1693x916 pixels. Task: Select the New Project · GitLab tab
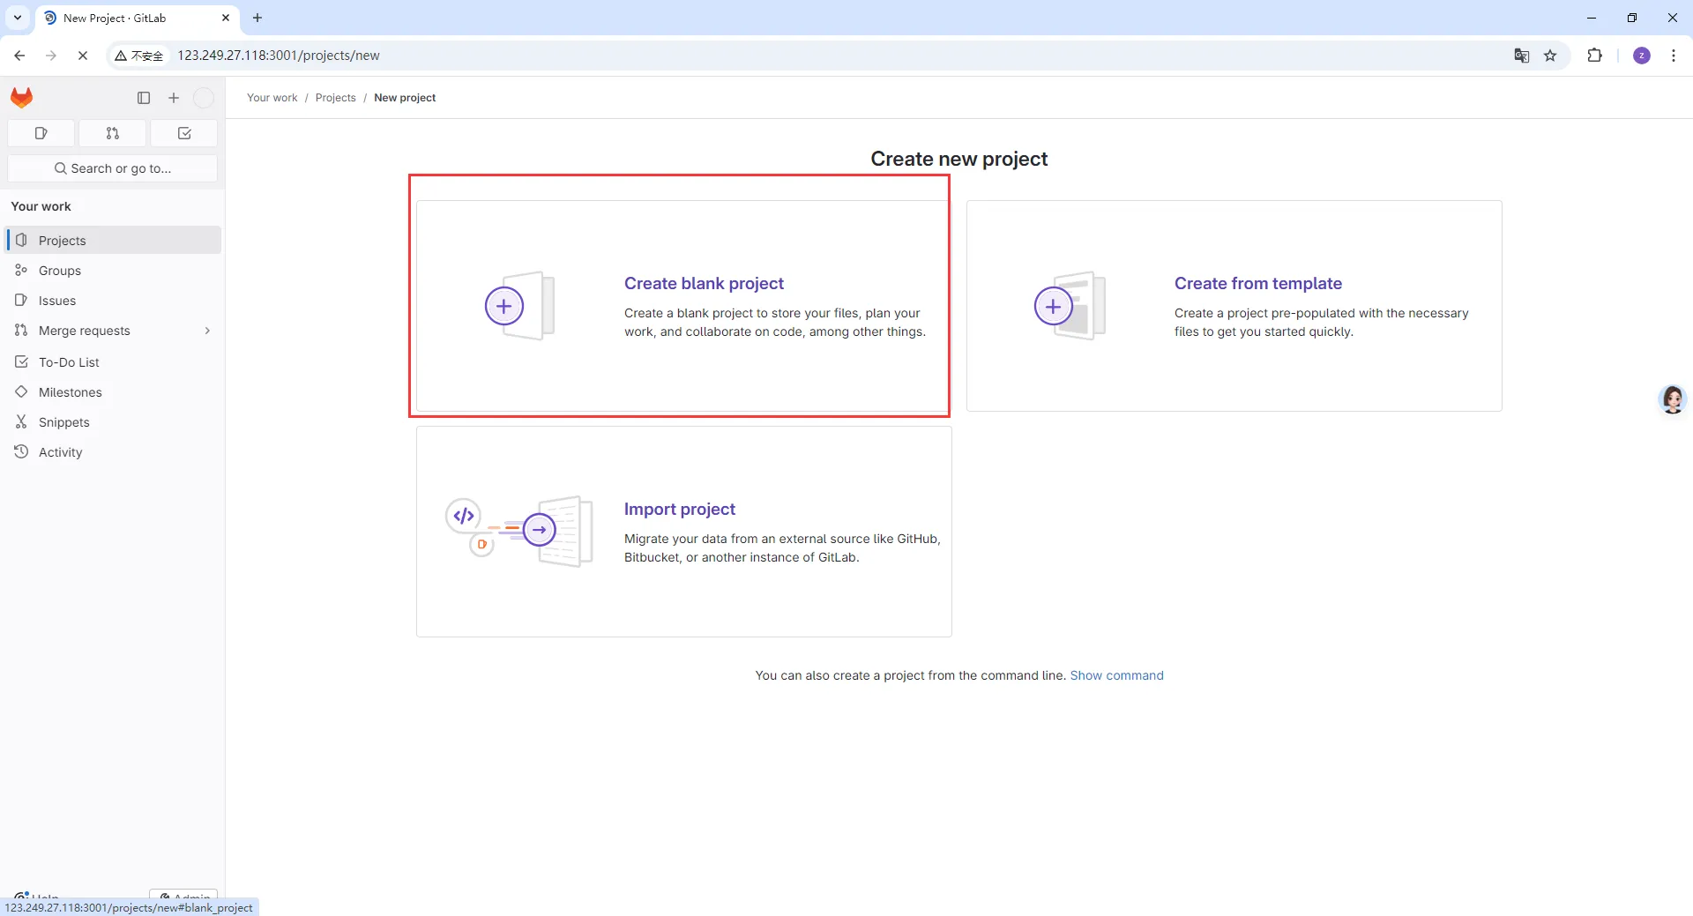[137, 18]
